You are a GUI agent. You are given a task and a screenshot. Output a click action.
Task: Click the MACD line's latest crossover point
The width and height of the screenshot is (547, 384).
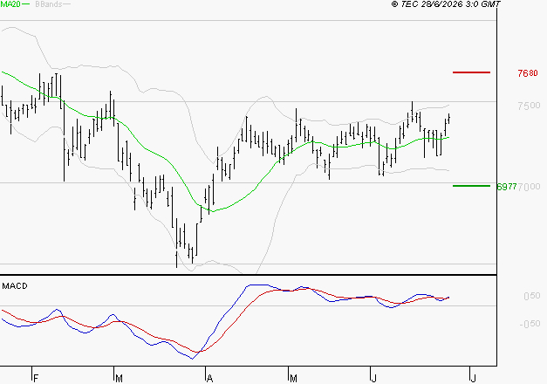pyautogui.click(x=448, y=298)
